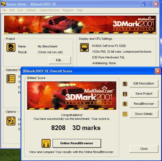The image size is (162, 161).
Task: Click the NVIDIA GeForce FX 5200 text
Action: [109, 46]
